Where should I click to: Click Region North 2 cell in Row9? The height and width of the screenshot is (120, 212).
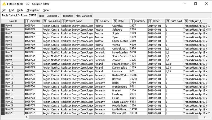[51, 60]
